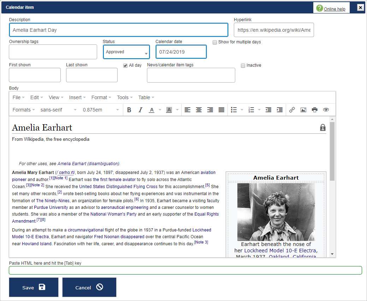Image resolution: width=367 pixels, height=301 pixels.
Task: Uncheck the All day checkbox
Action: tap(125, 66)
